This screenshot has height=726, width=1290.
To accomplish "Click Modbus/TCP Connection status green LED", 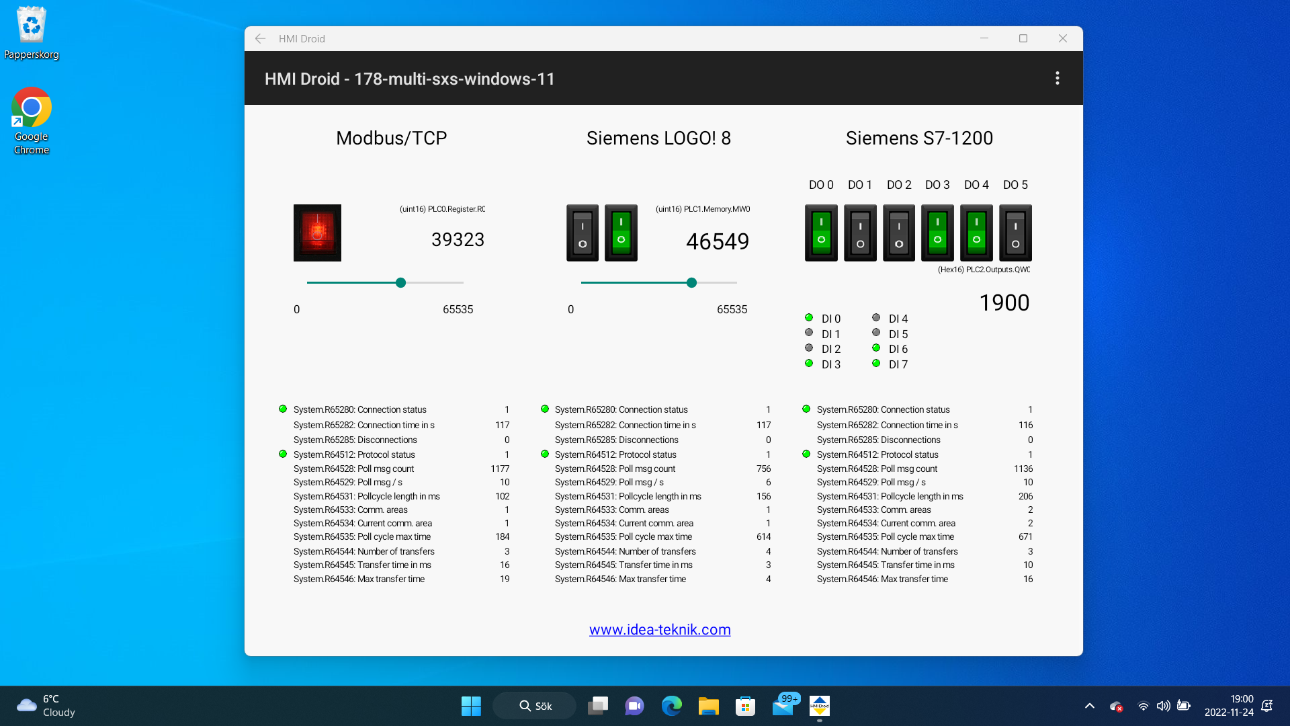I will (x=283, y=409).
